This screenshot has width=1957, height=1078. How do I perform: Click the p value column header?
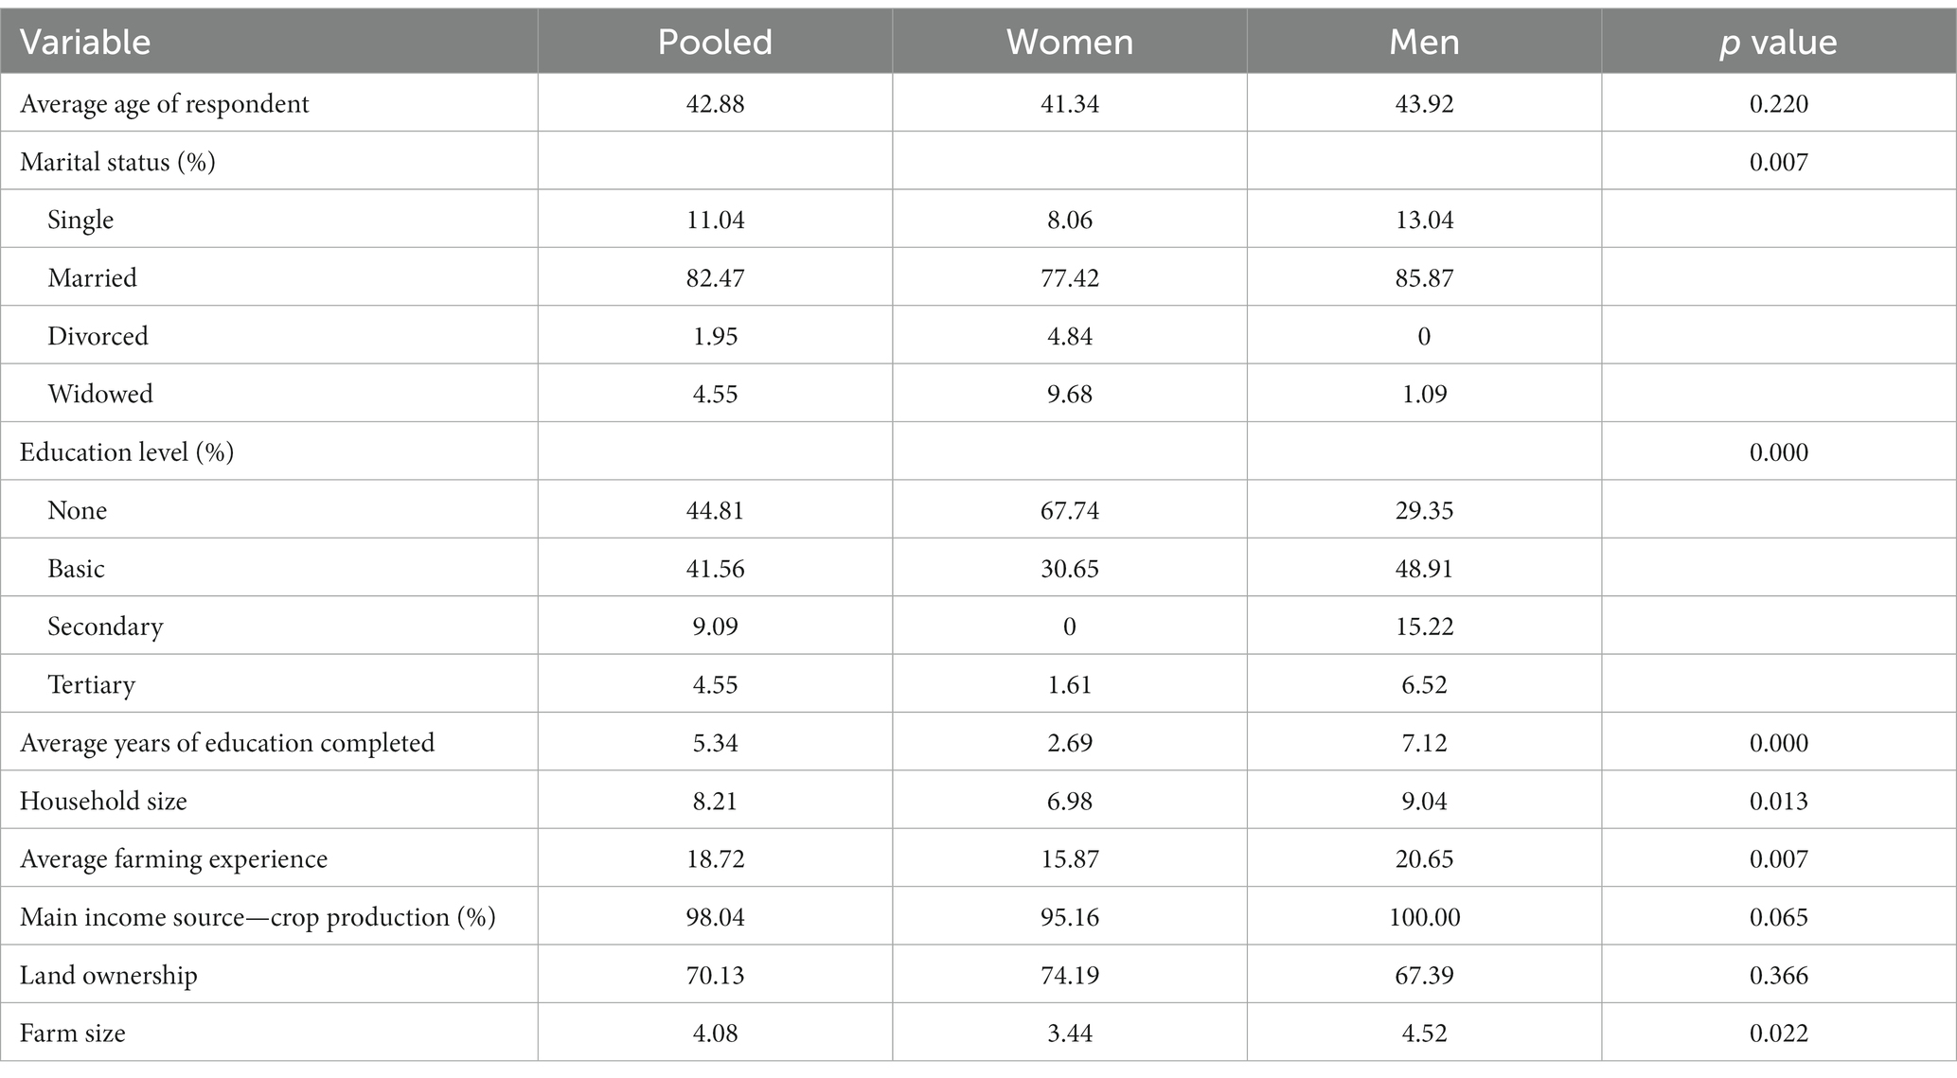[x=1778, y=43]
